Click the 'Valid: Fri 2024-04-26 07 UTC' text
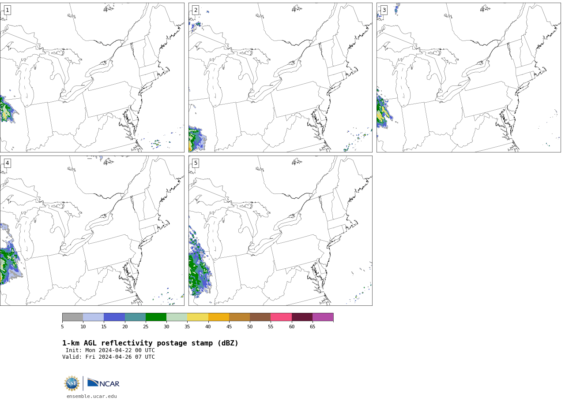Image resolution: width=565 pixels, height=401 pixels. [109, 357]
